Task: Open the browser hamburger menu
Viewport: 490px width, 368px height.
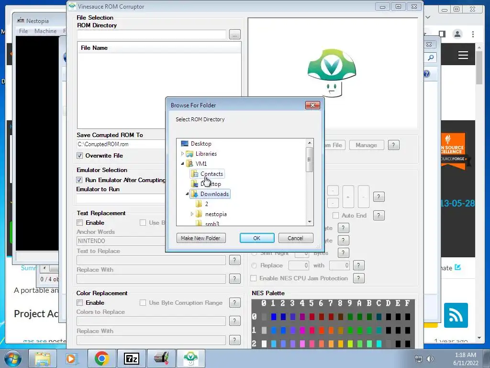Action: coord(463,56)
